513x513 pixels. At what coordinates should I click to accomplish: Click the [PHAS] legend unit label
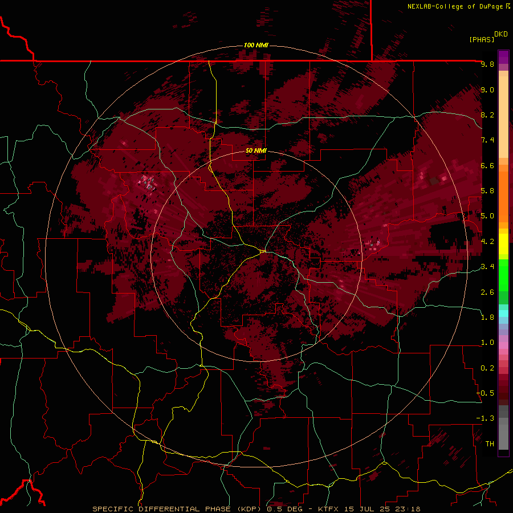(482, 40)
